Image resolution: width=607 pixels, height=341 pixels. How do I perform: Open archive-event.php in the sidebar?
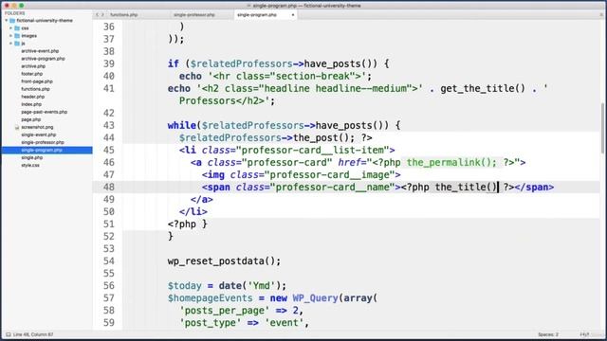click(40, 51)
